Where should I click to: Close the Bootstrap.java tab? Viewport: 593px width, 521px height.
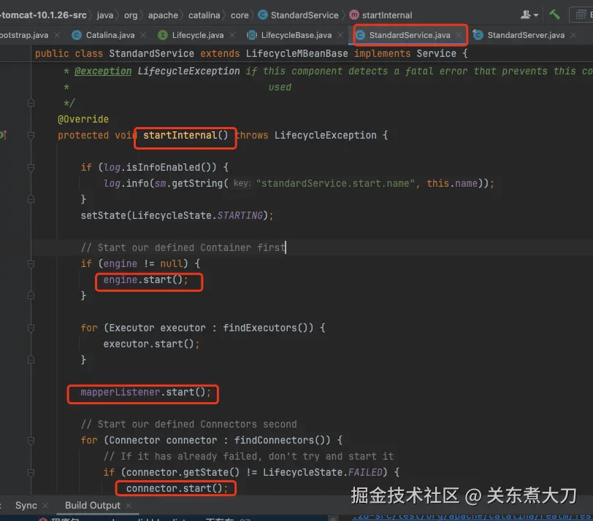[x=57, y=35]
